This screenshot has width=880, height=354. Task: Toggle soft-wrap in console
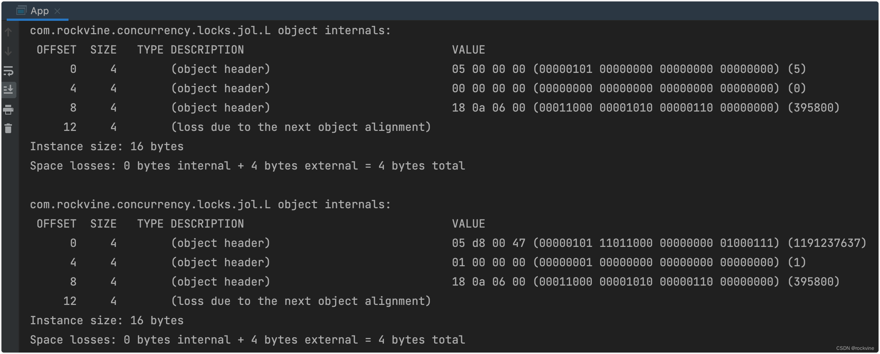[8, 71]
